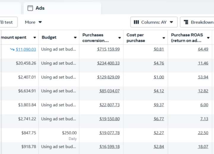Open Purchases conversion column arrow
Image resolution: width=214 pixels, height=154 pixels.
[119, 38]
